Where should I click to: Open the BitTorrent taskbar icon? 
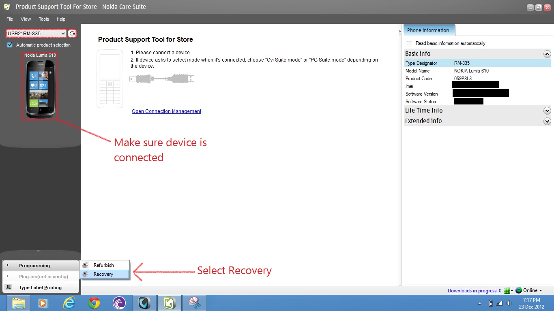pos(119,303)
